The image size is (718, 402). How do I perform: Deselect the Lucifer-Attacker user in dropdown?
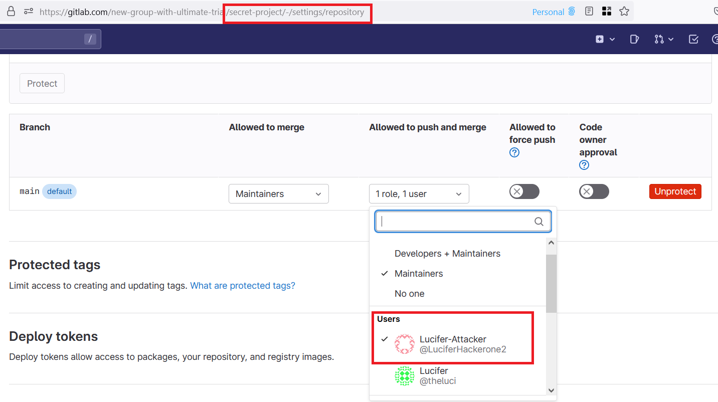[453, 344]
